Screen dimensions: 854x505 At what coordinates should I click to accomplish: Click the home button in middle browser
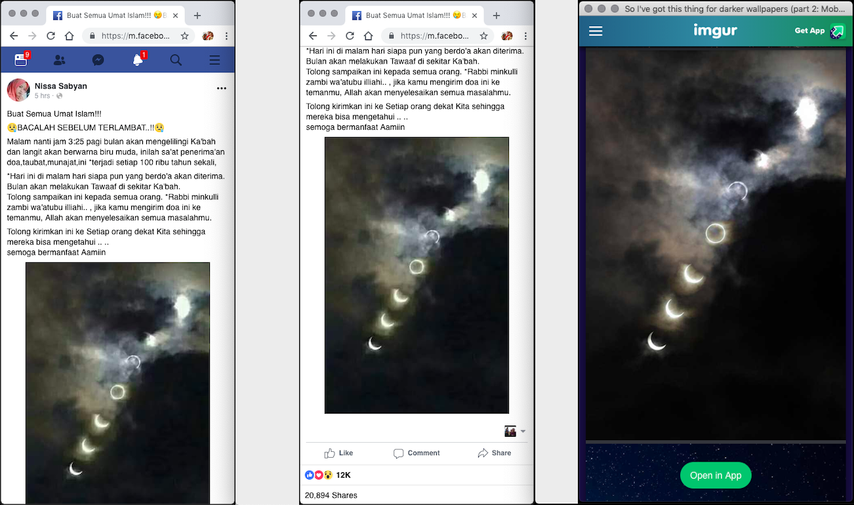coord(369,36)
